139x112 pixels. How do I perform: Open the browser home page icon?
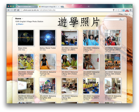tap(18, 10)
